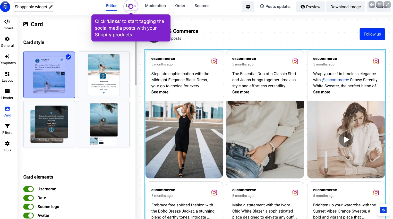The height and width of the screenshot is (219, 393).
Task: Click the expand fullscreen icon near Saved
Action: [387, 4]
